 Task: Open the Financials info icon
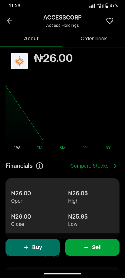[x=40, y=166]
